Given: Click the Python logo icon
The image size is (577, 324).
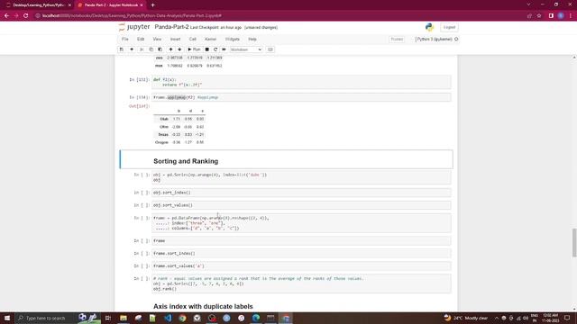Looking at the screenshot, I should (x=429, y=27).
